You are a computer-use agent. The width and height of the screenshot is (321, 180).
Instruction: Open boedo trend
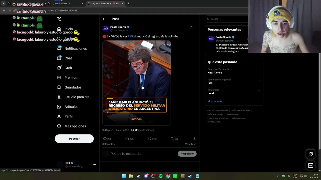211,93
